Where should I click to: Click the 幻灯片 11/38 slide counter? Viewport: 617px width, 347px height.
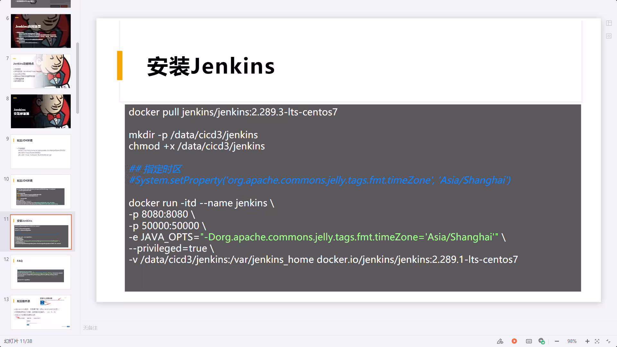(x=18, y=341)
